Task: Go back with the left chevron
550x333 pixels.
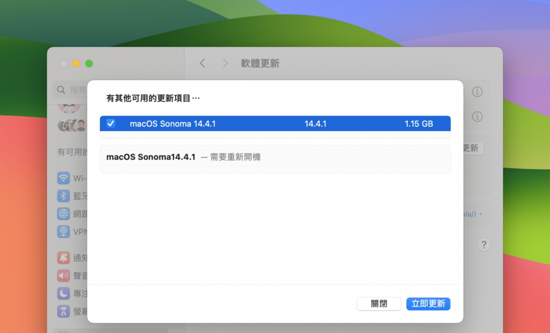Action: point(202,63)
